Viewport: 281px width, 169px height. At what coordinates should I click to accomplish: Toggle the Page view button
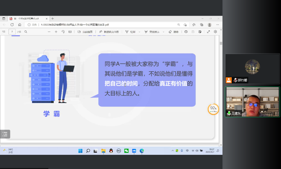pos(85,32)
